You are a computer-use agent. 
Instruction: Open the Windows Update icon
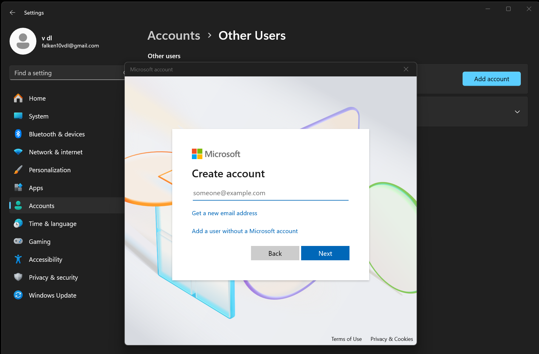pyautogui.click(x=18, y=295)
